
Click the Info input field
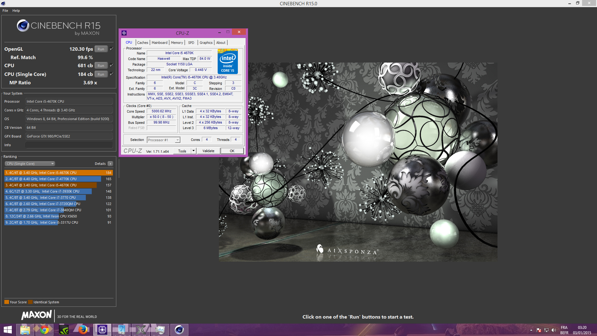pos(69,145)
